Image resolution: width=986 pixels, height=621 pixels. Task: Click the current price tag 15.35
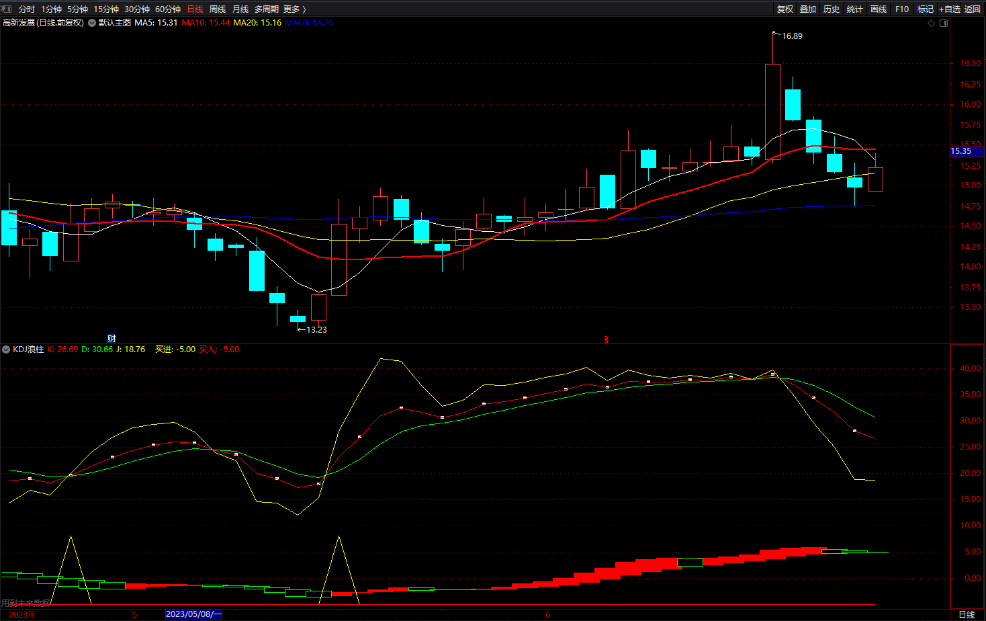tap(967, 151)
